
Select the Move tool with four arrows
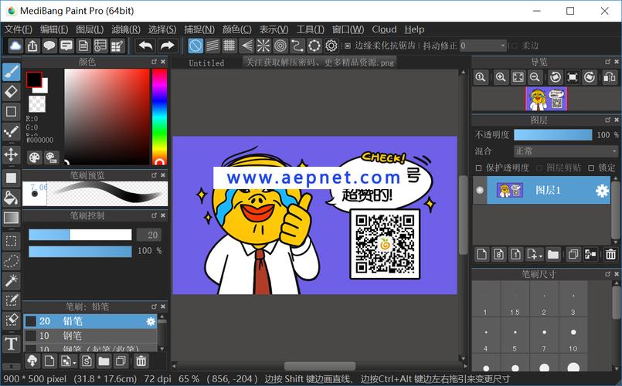pyautogui.click(x=12, y=154)
